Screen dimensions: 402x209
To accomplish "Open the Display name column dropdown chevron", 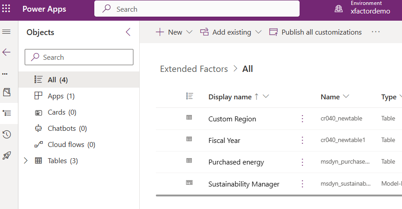I will point(266,97).
